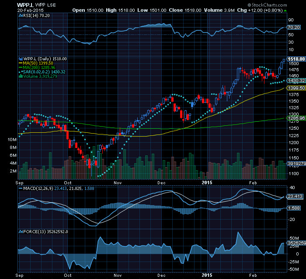Click the 'Volume 3.9M' header value
The height and width of the screenshot is (279, 306).
[x=219, y=10]
